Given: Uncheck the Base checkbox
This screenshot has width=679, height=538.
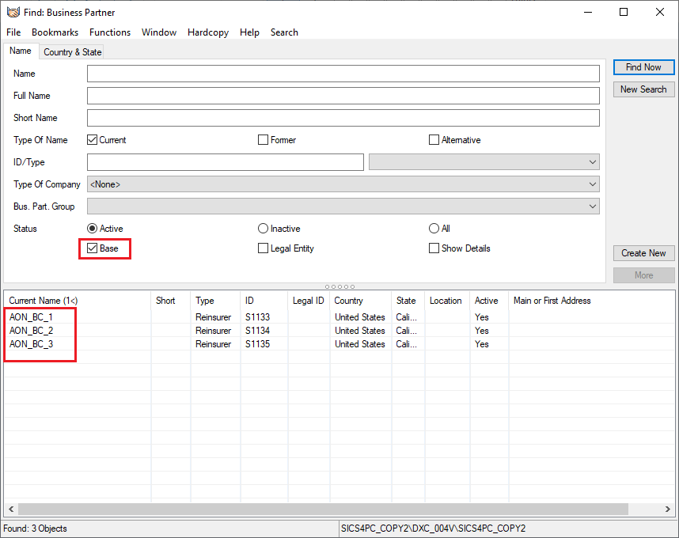Looking at the screenshot, I should click(93, 248).
